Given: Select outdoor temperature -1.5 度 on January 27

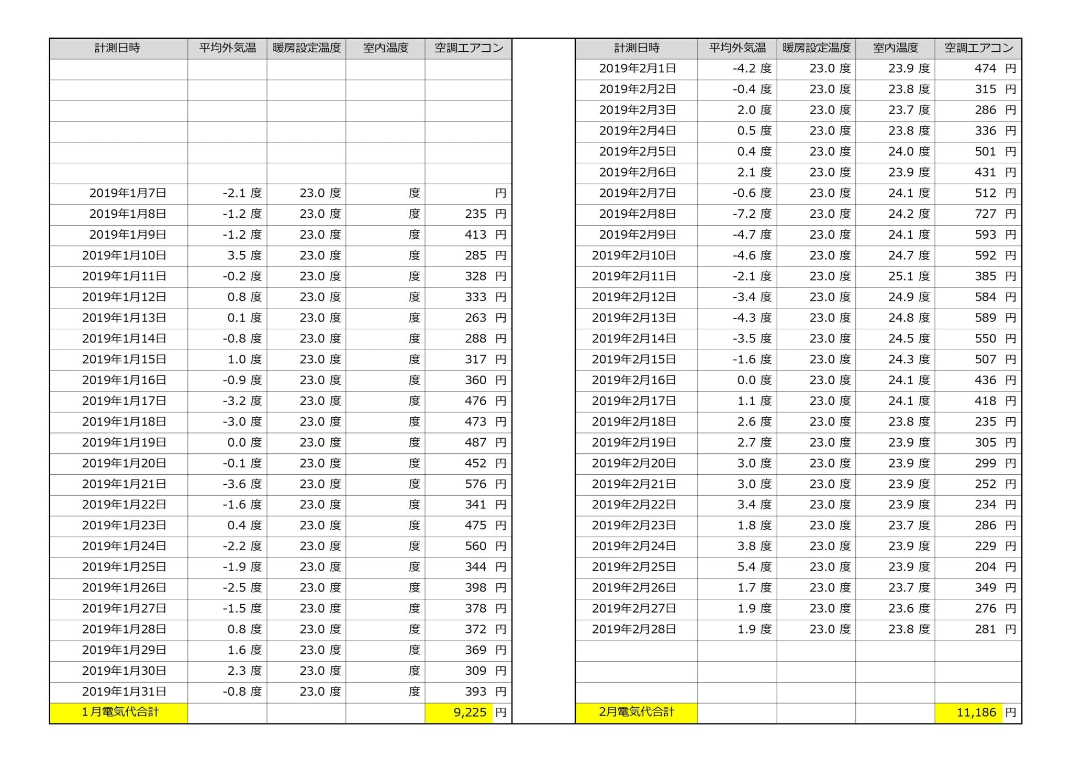Looking at the screenshot, I should coord(227,609).
